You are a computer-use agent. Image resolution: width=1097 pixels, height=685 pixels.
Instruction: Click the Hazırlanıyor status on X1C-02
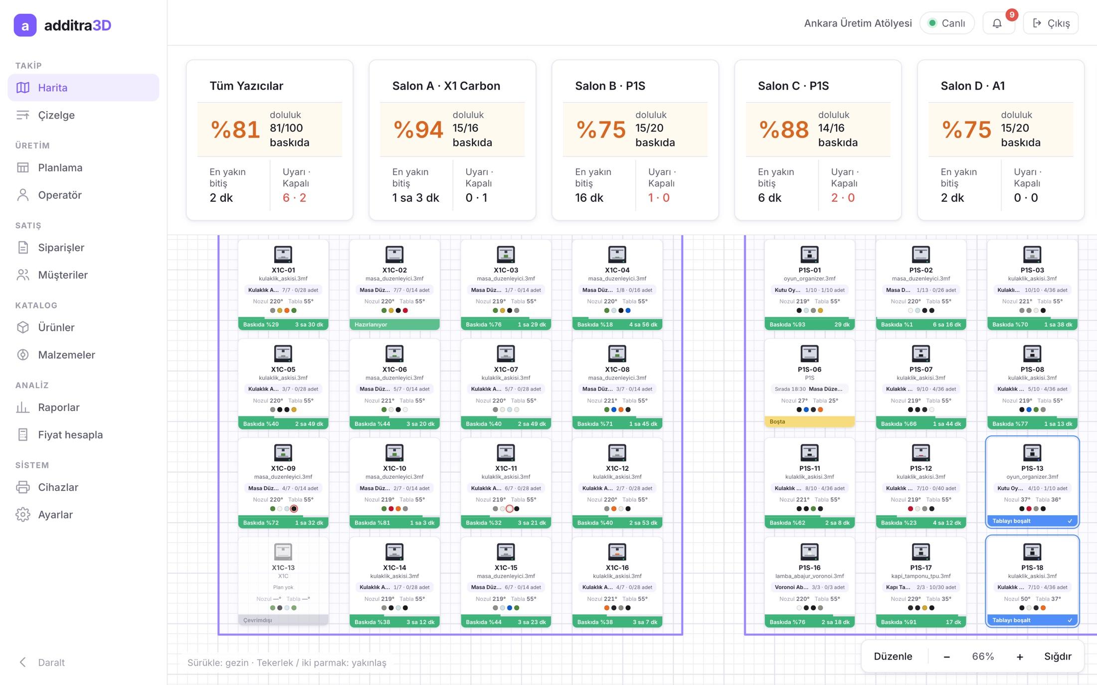(394, 324)
